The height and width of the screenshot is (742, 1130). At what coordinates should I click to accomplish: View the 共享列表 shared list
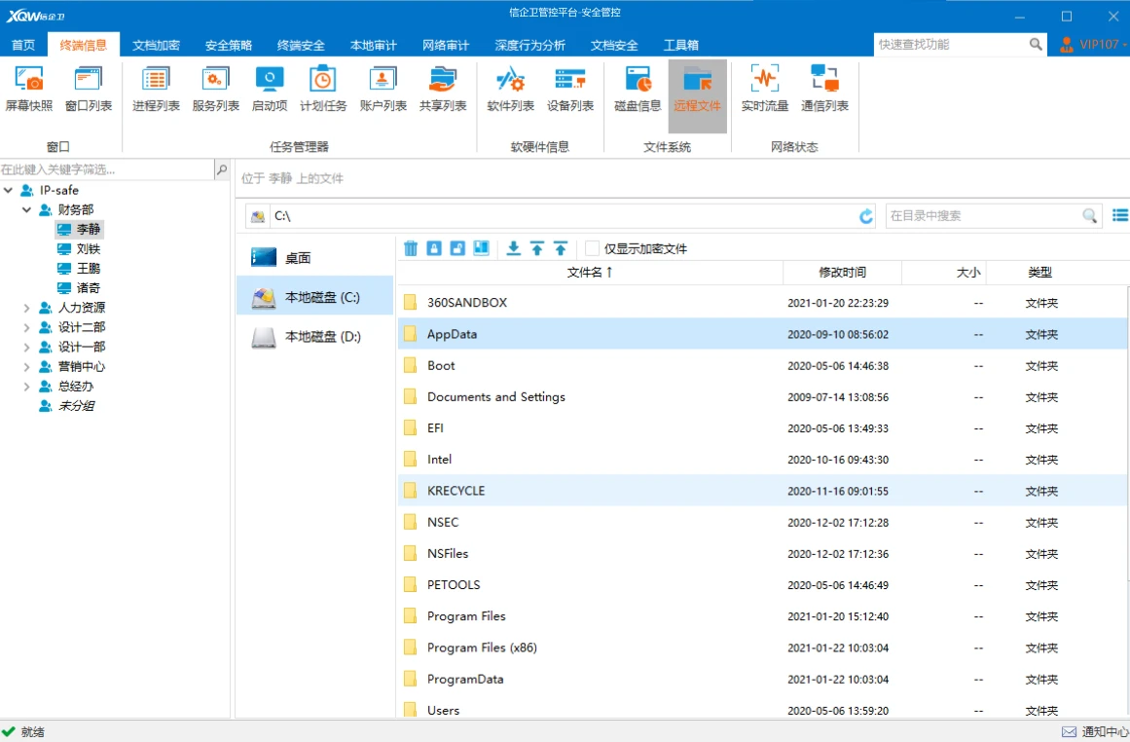(x=443, y=90)
